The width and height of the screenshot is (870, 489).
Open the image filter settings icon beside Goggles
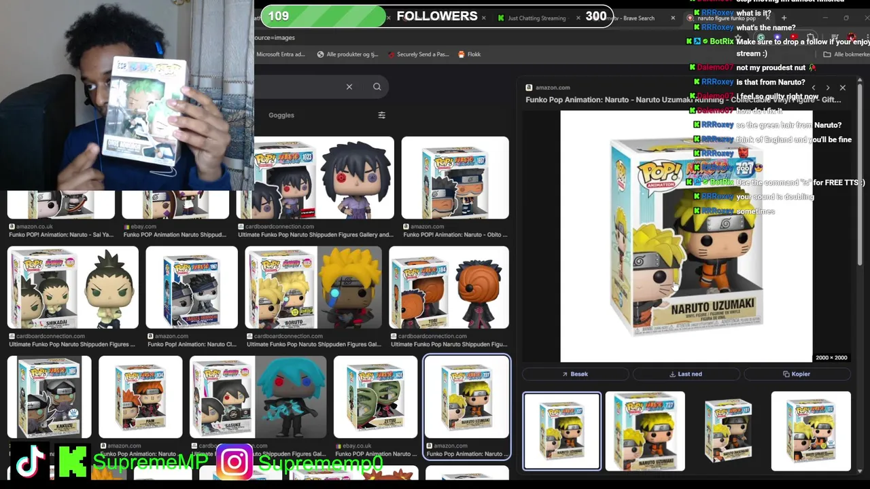[x=381, y=115]
